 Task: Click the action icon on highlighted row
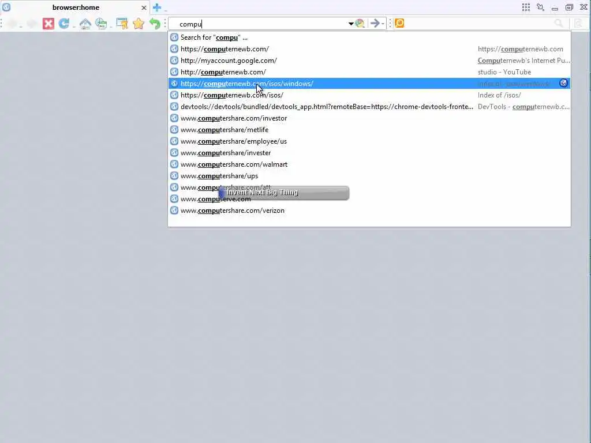point(563,83)
